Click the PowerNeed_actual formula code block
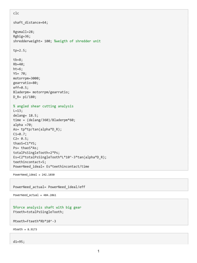 coord(49,187)
